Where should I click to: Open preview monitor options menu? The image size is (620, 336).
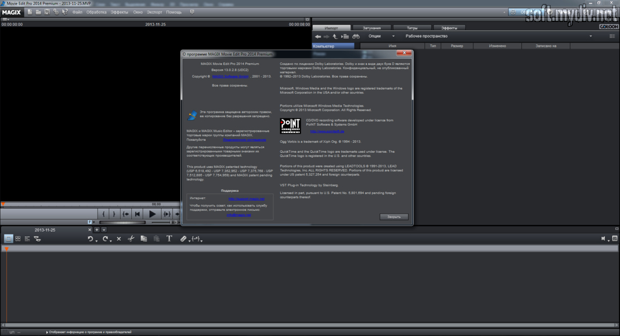tap(6, 19)
